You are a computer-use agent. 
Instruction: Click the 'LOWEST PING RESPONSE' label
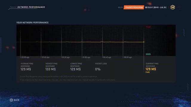76,65
